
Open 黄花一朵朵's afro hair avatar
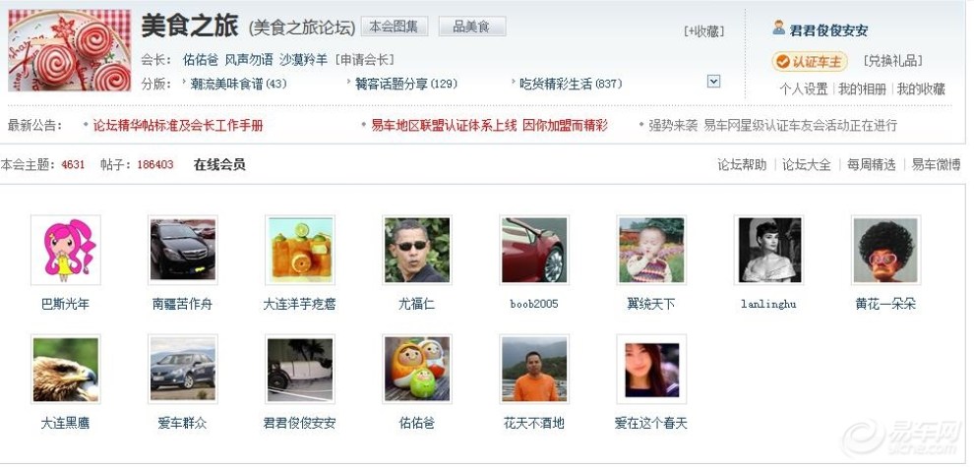click(885, 251)
